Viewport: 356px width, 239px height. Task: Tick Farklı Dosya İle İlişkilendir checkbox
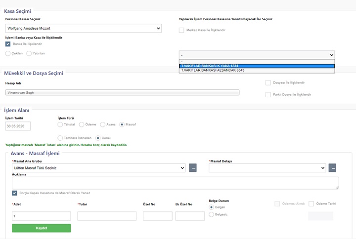[x=268, y=94]
